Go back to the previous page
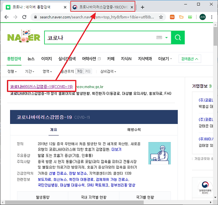The height and width of the screenshot is (205, 218). 6,17
